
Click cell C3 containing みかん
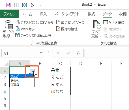61,85
